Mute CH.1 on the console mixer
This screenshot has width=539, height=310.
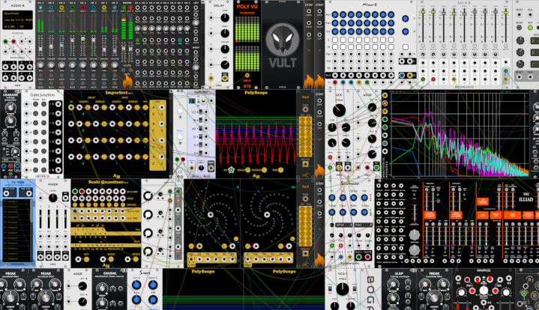coord(40,84)
